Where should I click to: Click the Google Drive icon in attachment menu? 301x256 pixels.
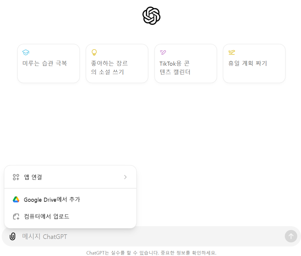(16, 199)
